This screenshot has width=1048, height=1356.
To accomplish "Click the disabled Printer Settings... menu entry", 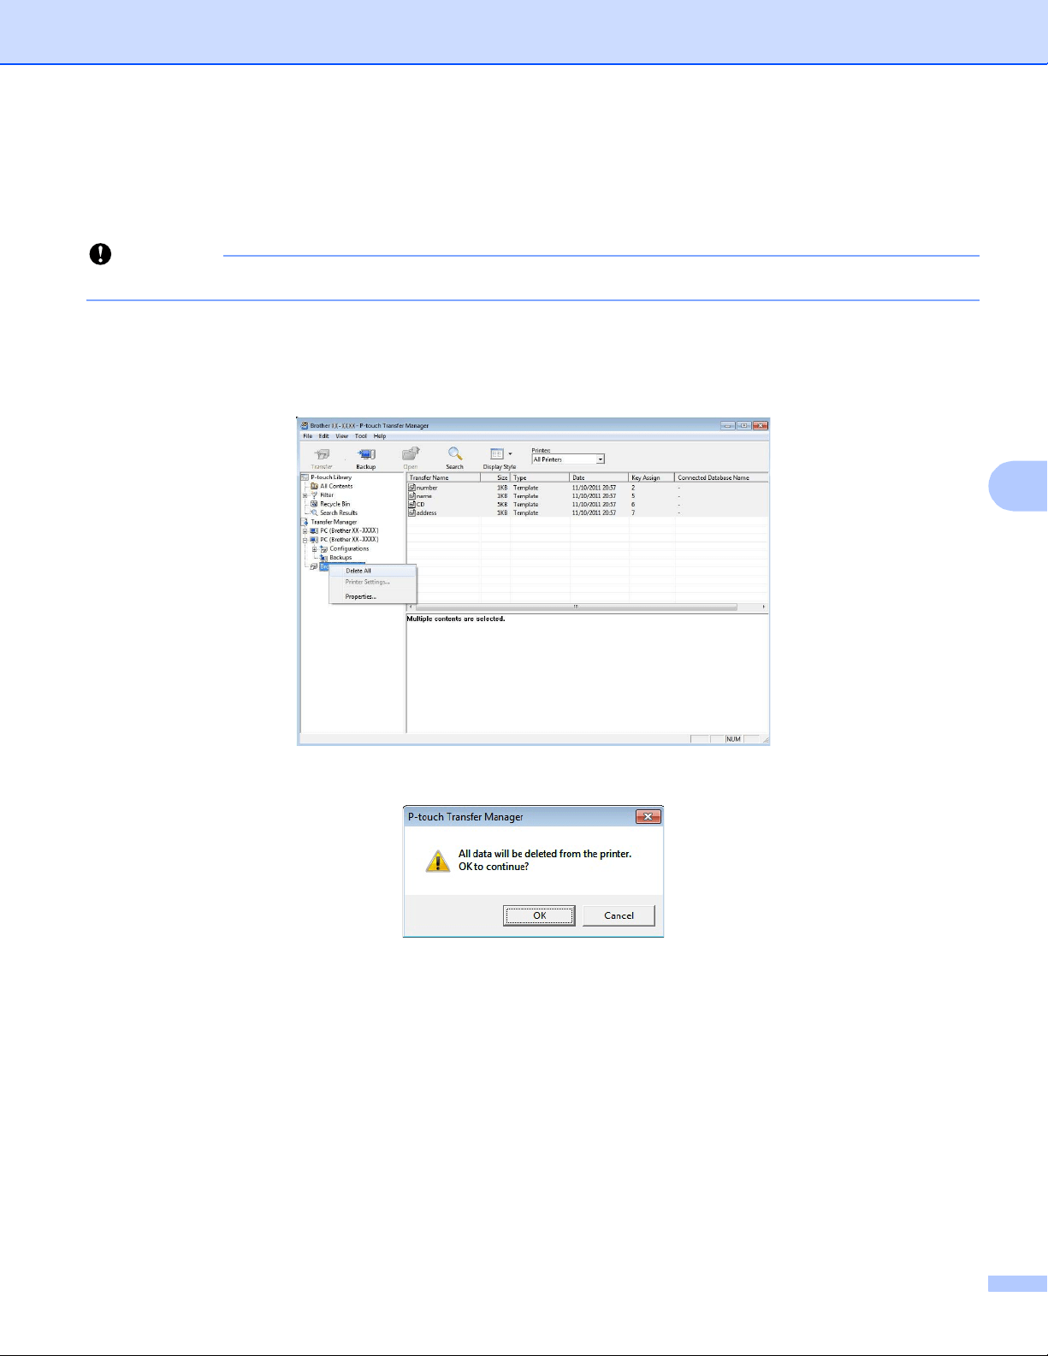I will point(373,582).
